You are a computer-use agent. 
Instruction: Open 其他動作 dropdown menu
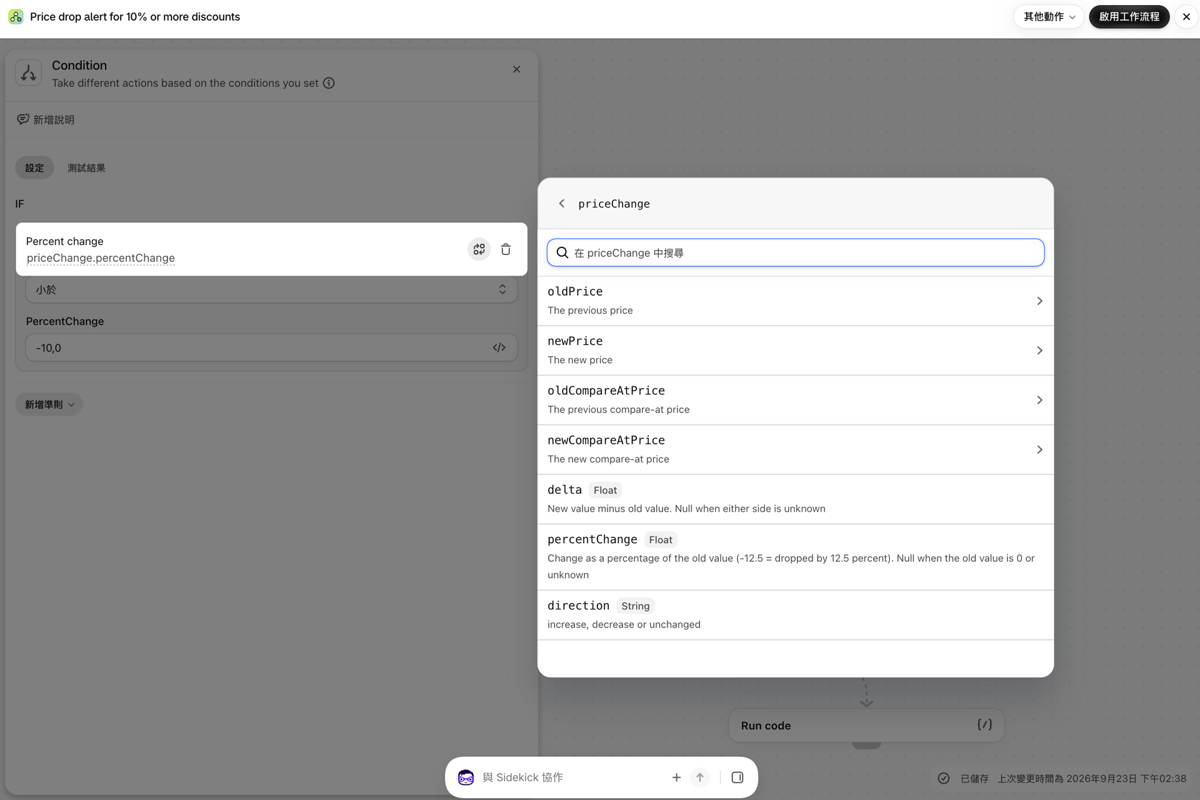coord(1048,17)
